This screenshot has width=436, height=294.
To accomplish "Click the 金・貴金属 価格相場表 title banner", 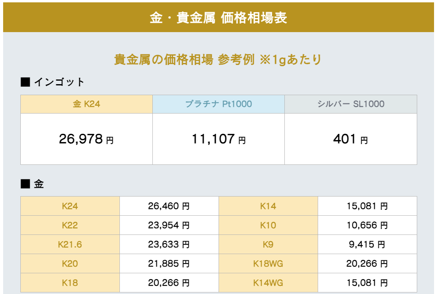I will pos(218,18).
